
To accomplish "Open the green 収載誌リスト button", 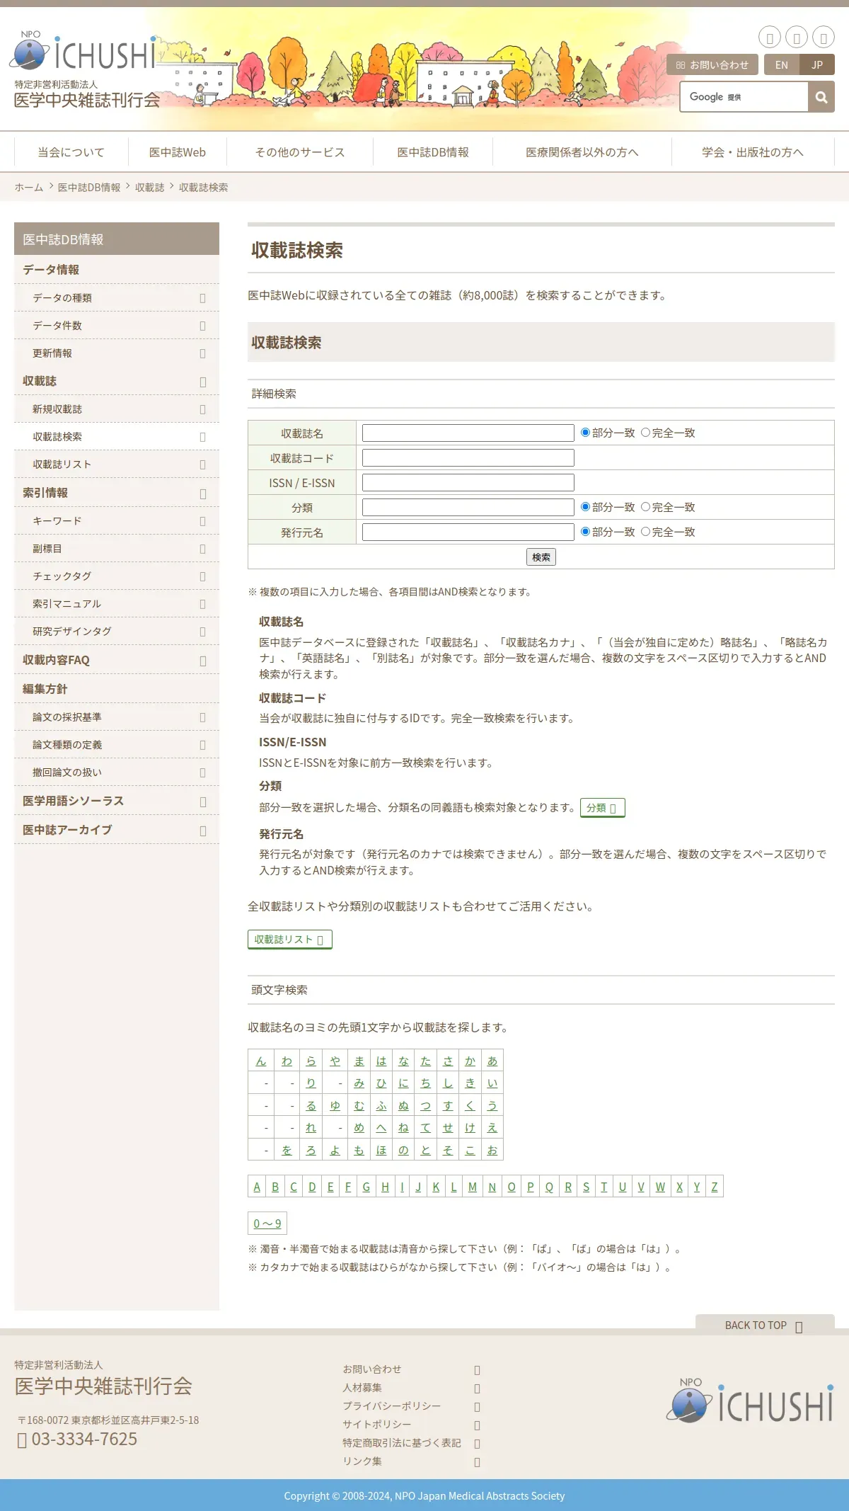I will tap(290, 940).
